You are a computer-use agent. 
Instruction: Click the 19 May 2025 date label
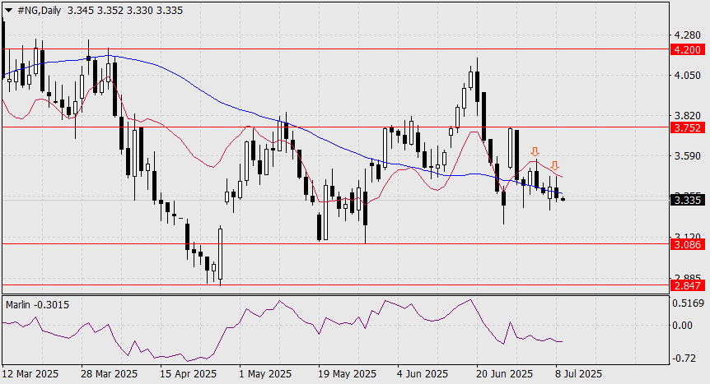tap(347, 374)
